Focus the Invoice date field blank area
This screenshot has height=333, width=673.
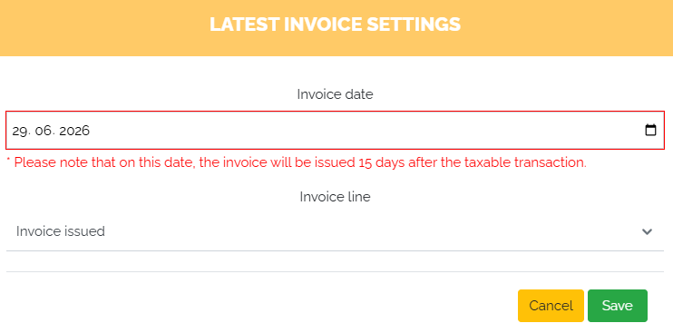tap(365, 131)
